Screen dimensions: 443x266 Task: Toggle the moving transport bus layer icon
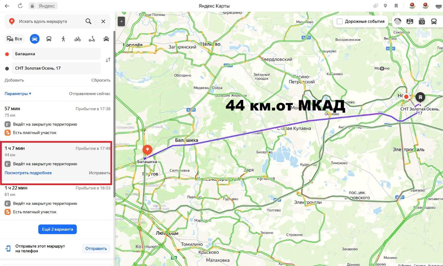pos(434,21)
